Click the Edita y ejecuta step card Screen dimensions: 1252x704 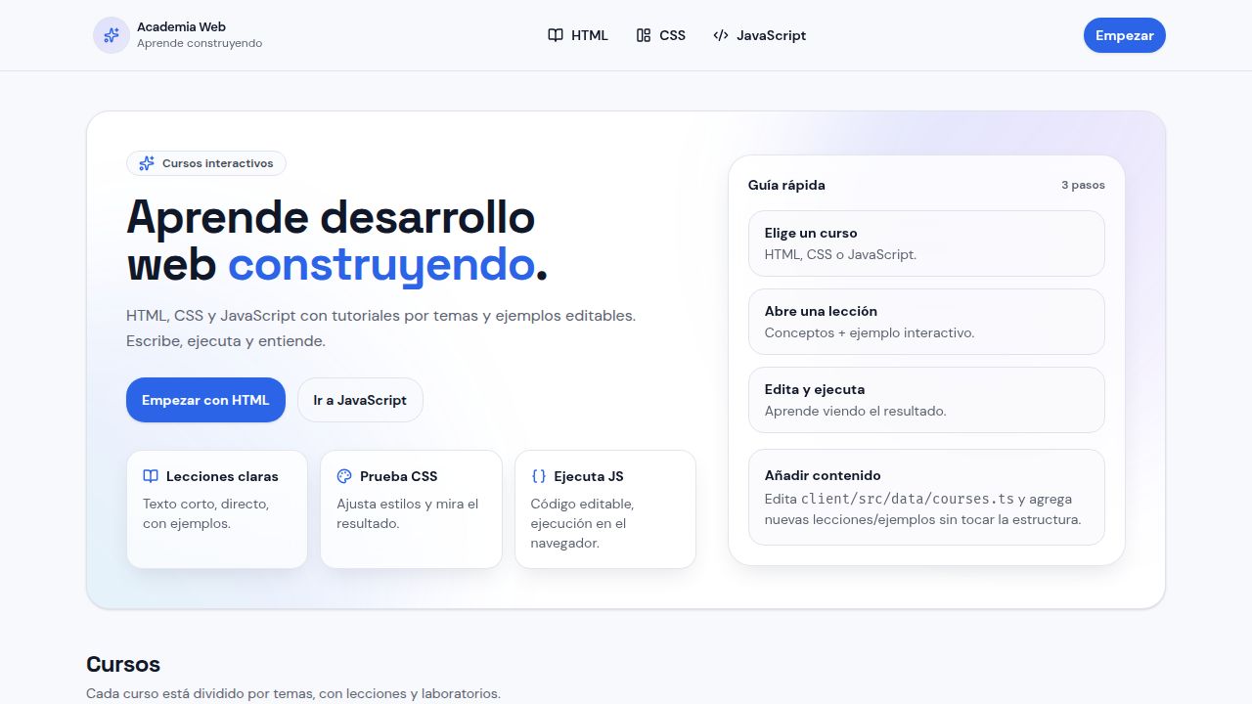click(x=926, y=400)
